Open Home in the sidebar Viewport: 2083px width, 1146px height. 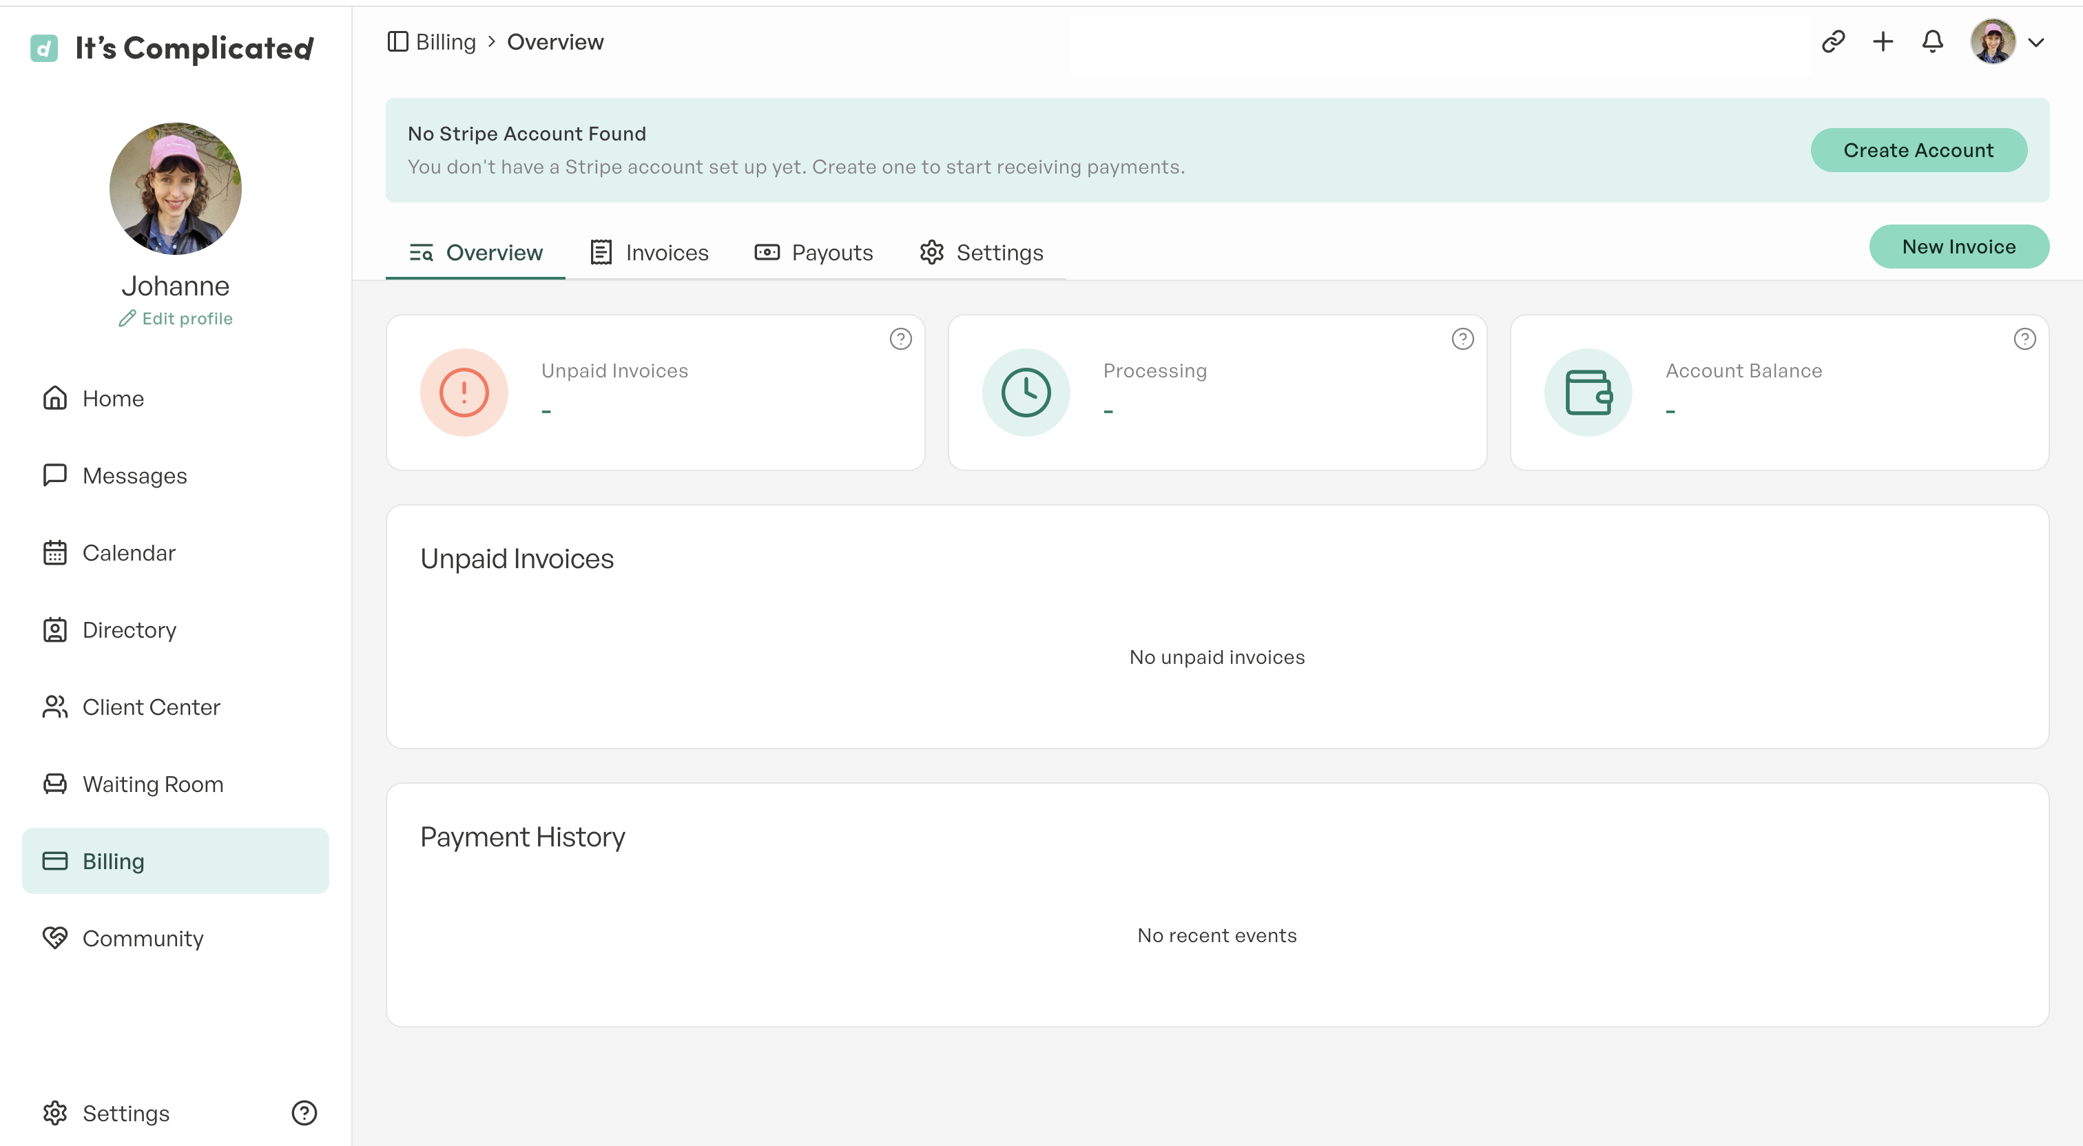[x=176, y=398]
